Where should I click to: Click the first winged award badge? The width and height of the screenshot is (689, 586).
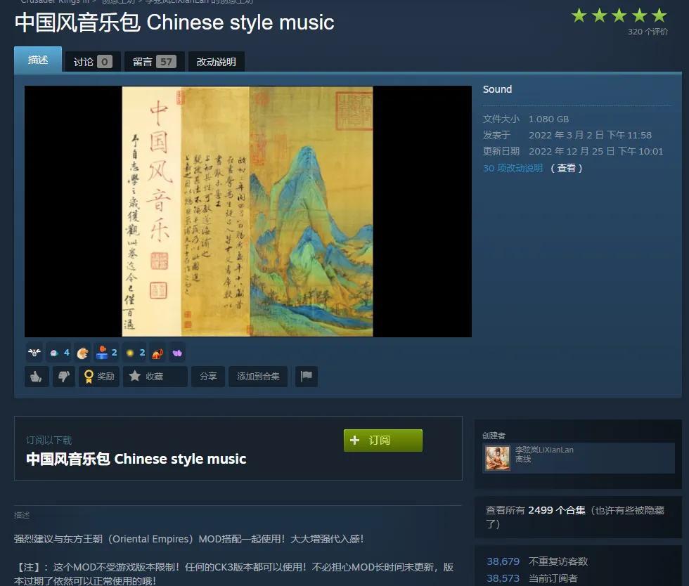[34, 353]
